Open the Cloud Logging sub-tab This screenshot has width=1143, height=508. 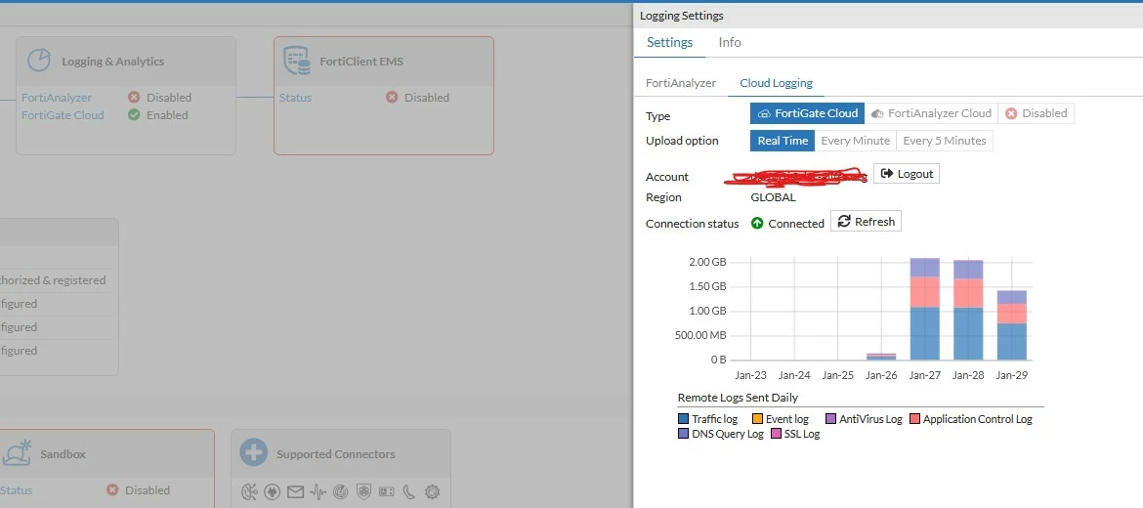(x=776, y=83)
